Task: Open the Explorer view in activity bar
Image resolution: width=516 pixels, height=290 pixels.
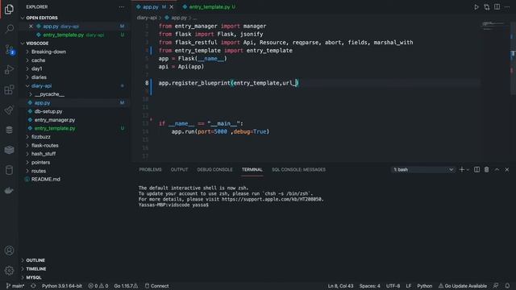Action: pos(9,9)
